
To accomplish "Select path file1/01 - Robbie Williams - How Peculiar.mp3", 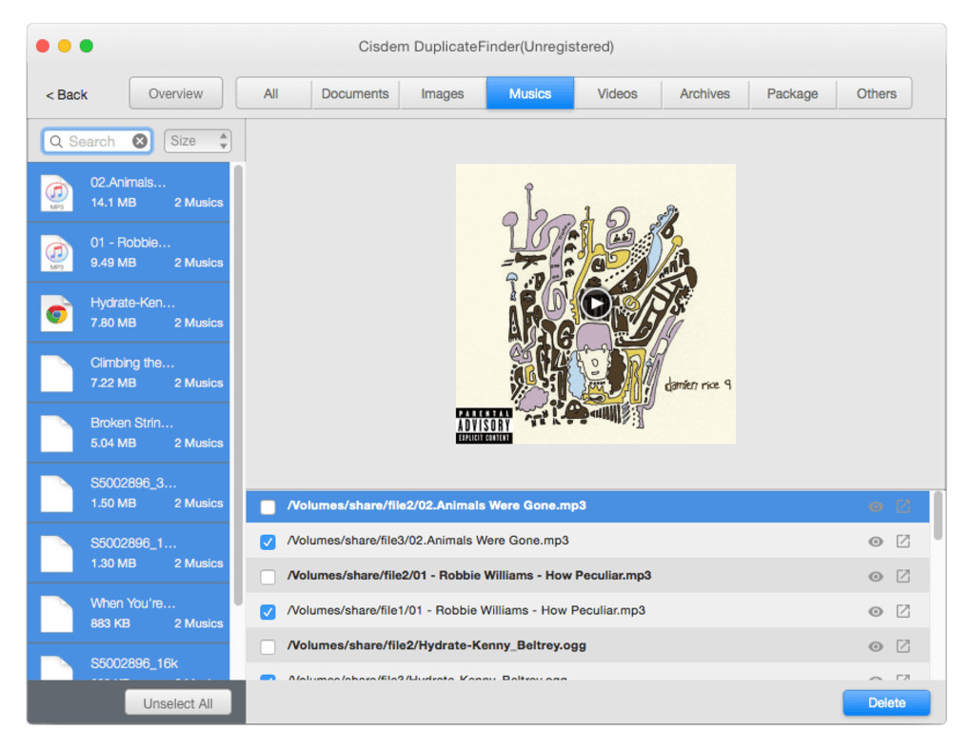I will (587, 611).
